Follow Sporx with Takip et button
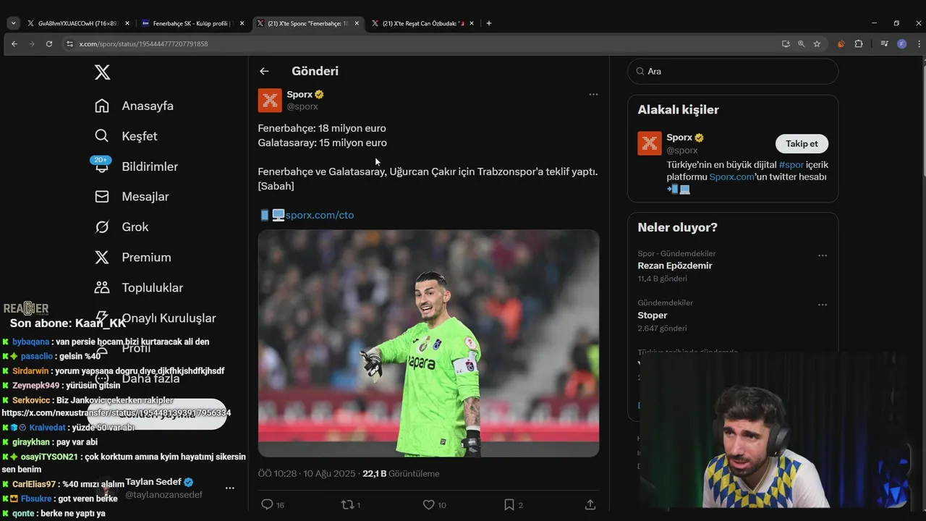The width and height of the screenshot is (926, 521). point(802,143)
